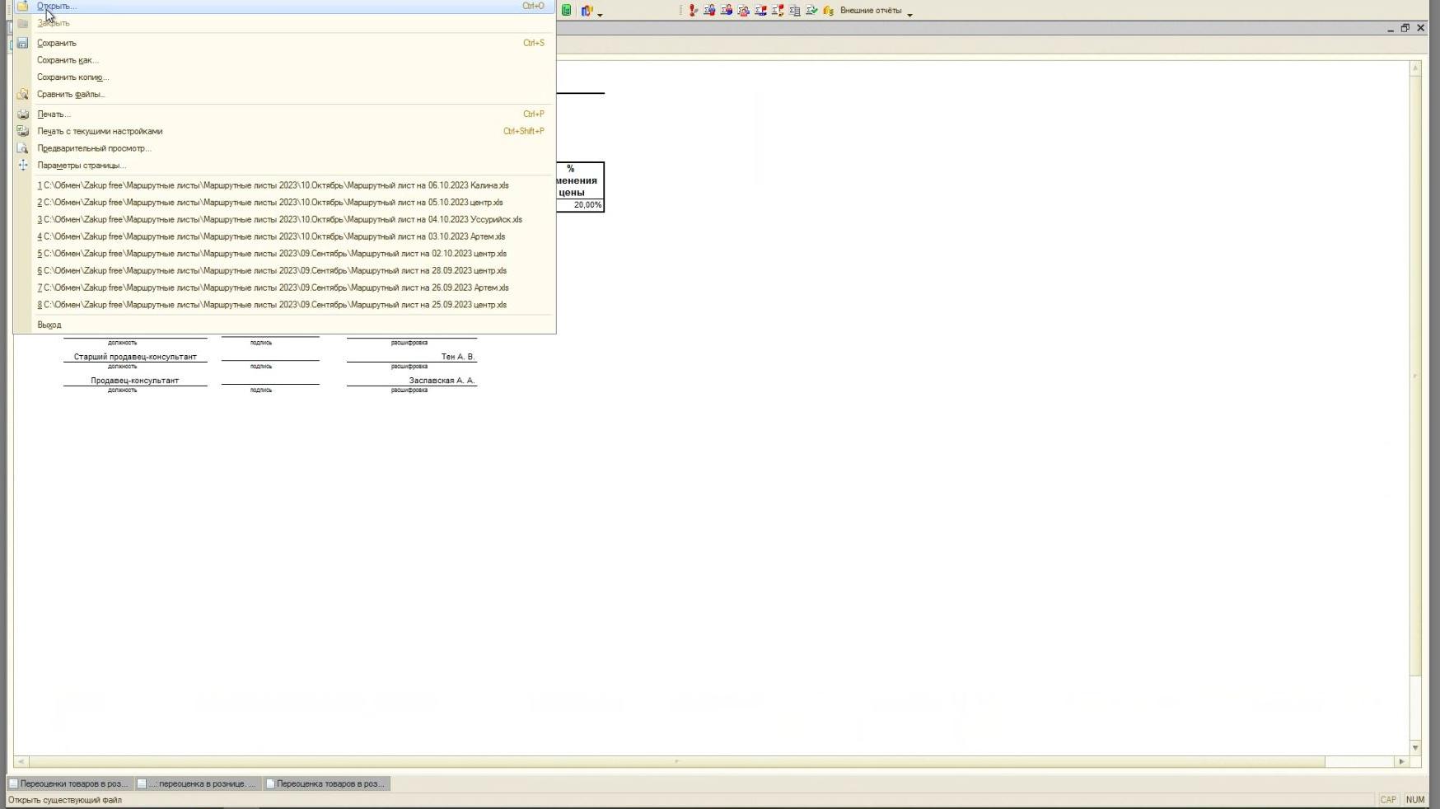Click the colored books toolbar icon
1440x809 pixels.
[x=587, y=11]
